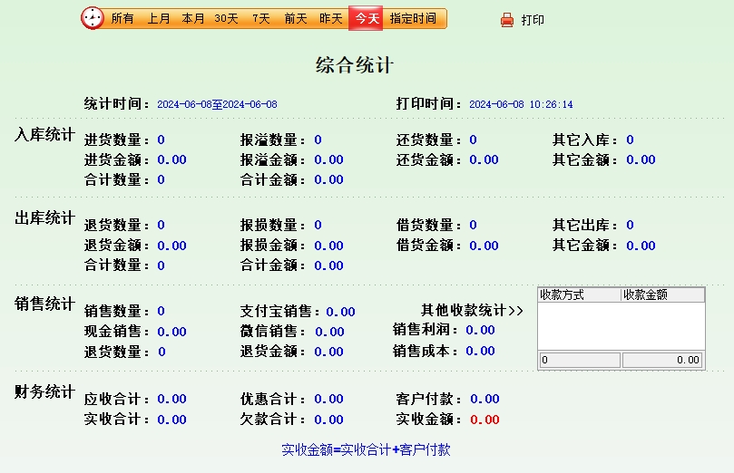Click the payment table footer 0.00 total
Screen dimensions: 734x473
click(x=662, y=361)
